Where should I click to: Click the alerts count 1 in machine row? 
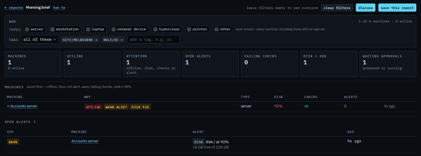pyautogui.click(x=345, y=106)
